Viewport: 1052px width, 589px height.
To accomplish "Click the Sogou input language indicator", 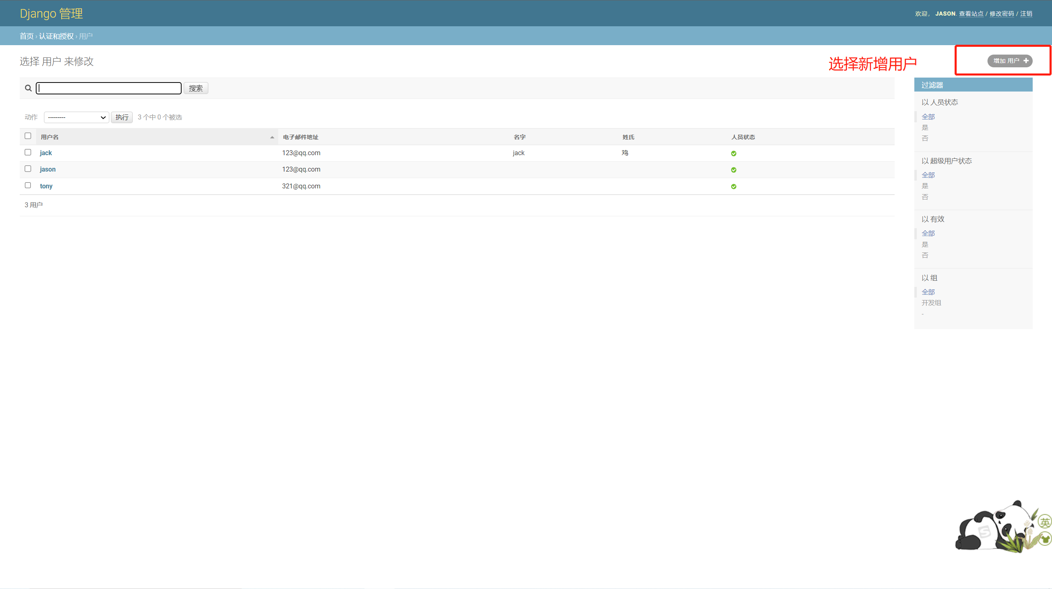I will click(x=1045, y=522).
